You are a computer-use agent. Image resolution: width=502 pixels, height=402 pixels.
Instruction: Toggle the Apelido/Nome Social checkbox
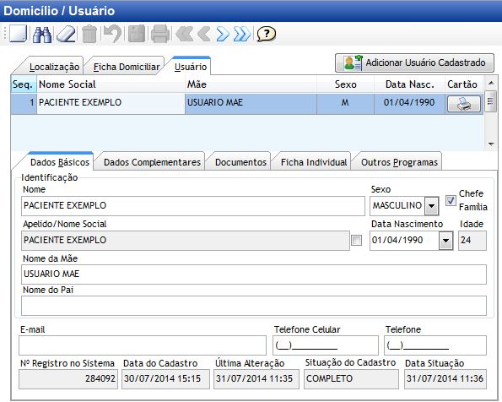(x=356, y=240)
